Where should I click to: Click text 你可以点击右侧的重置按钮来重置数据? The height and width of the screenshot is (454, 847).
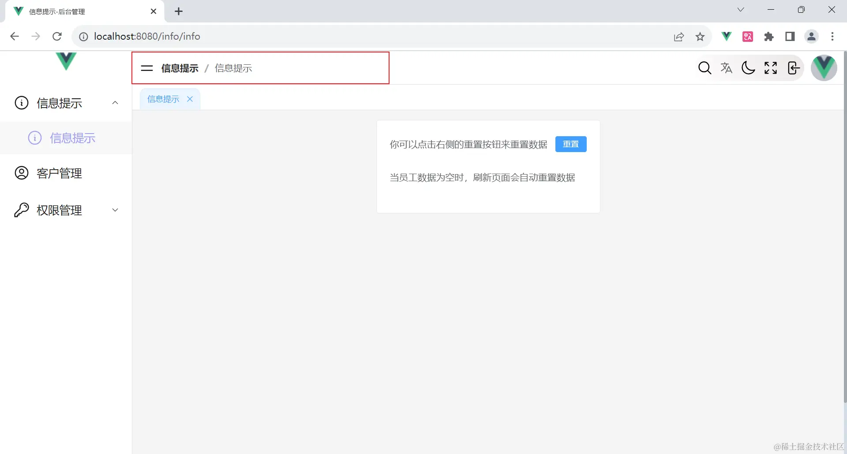tap(468, 145)
